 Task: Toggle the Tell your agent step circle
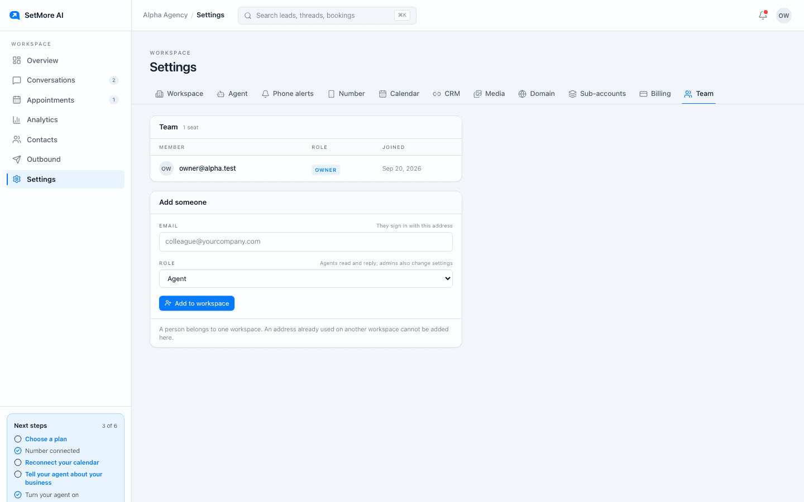18,474
